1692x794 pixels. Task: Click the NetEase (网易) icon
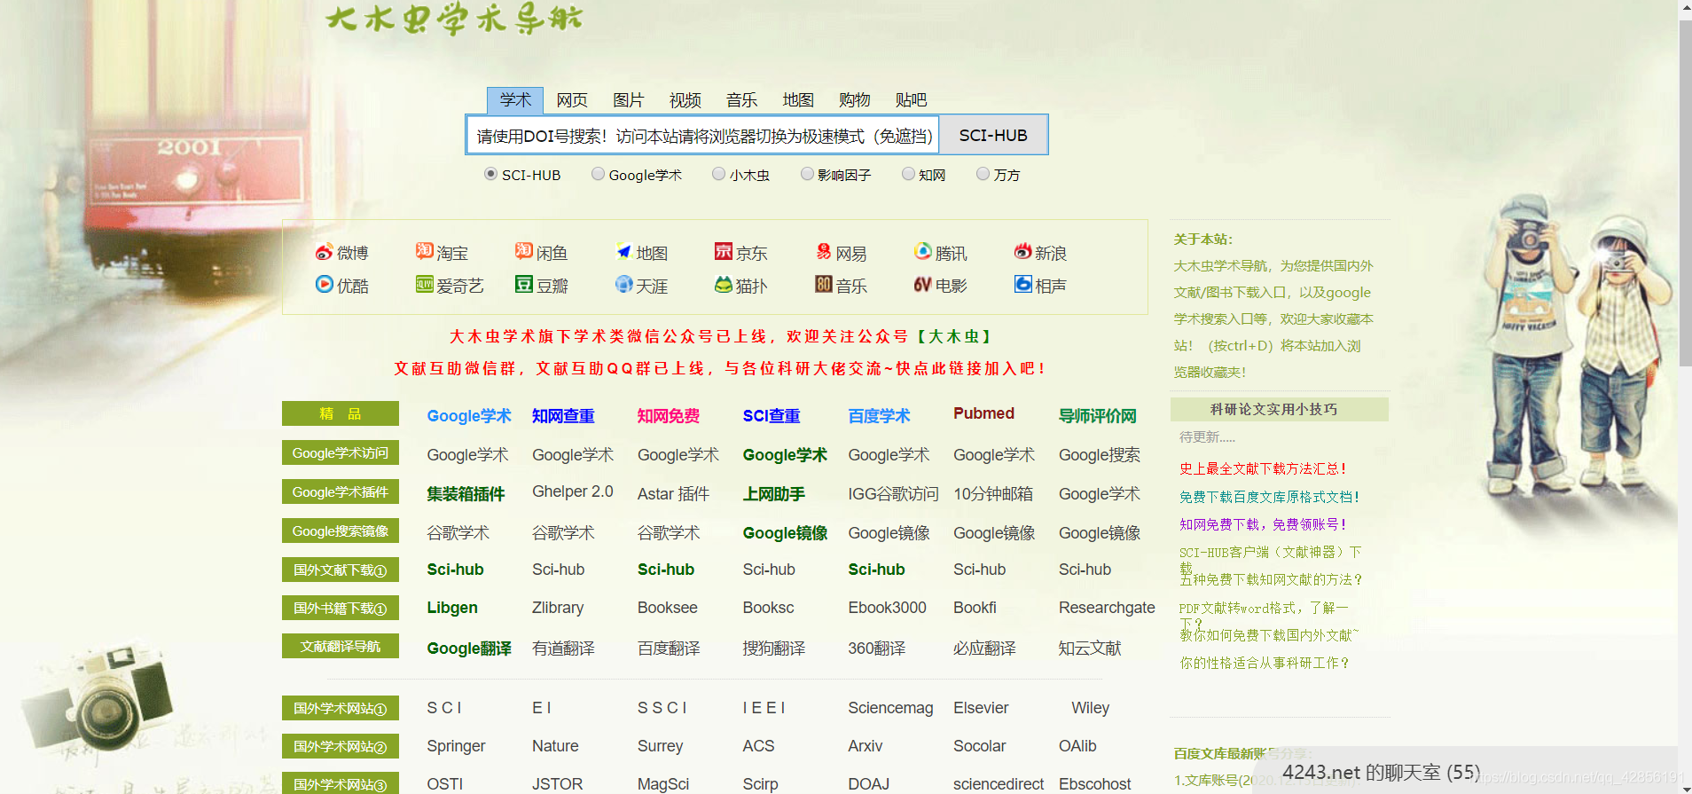click(824, 252)
